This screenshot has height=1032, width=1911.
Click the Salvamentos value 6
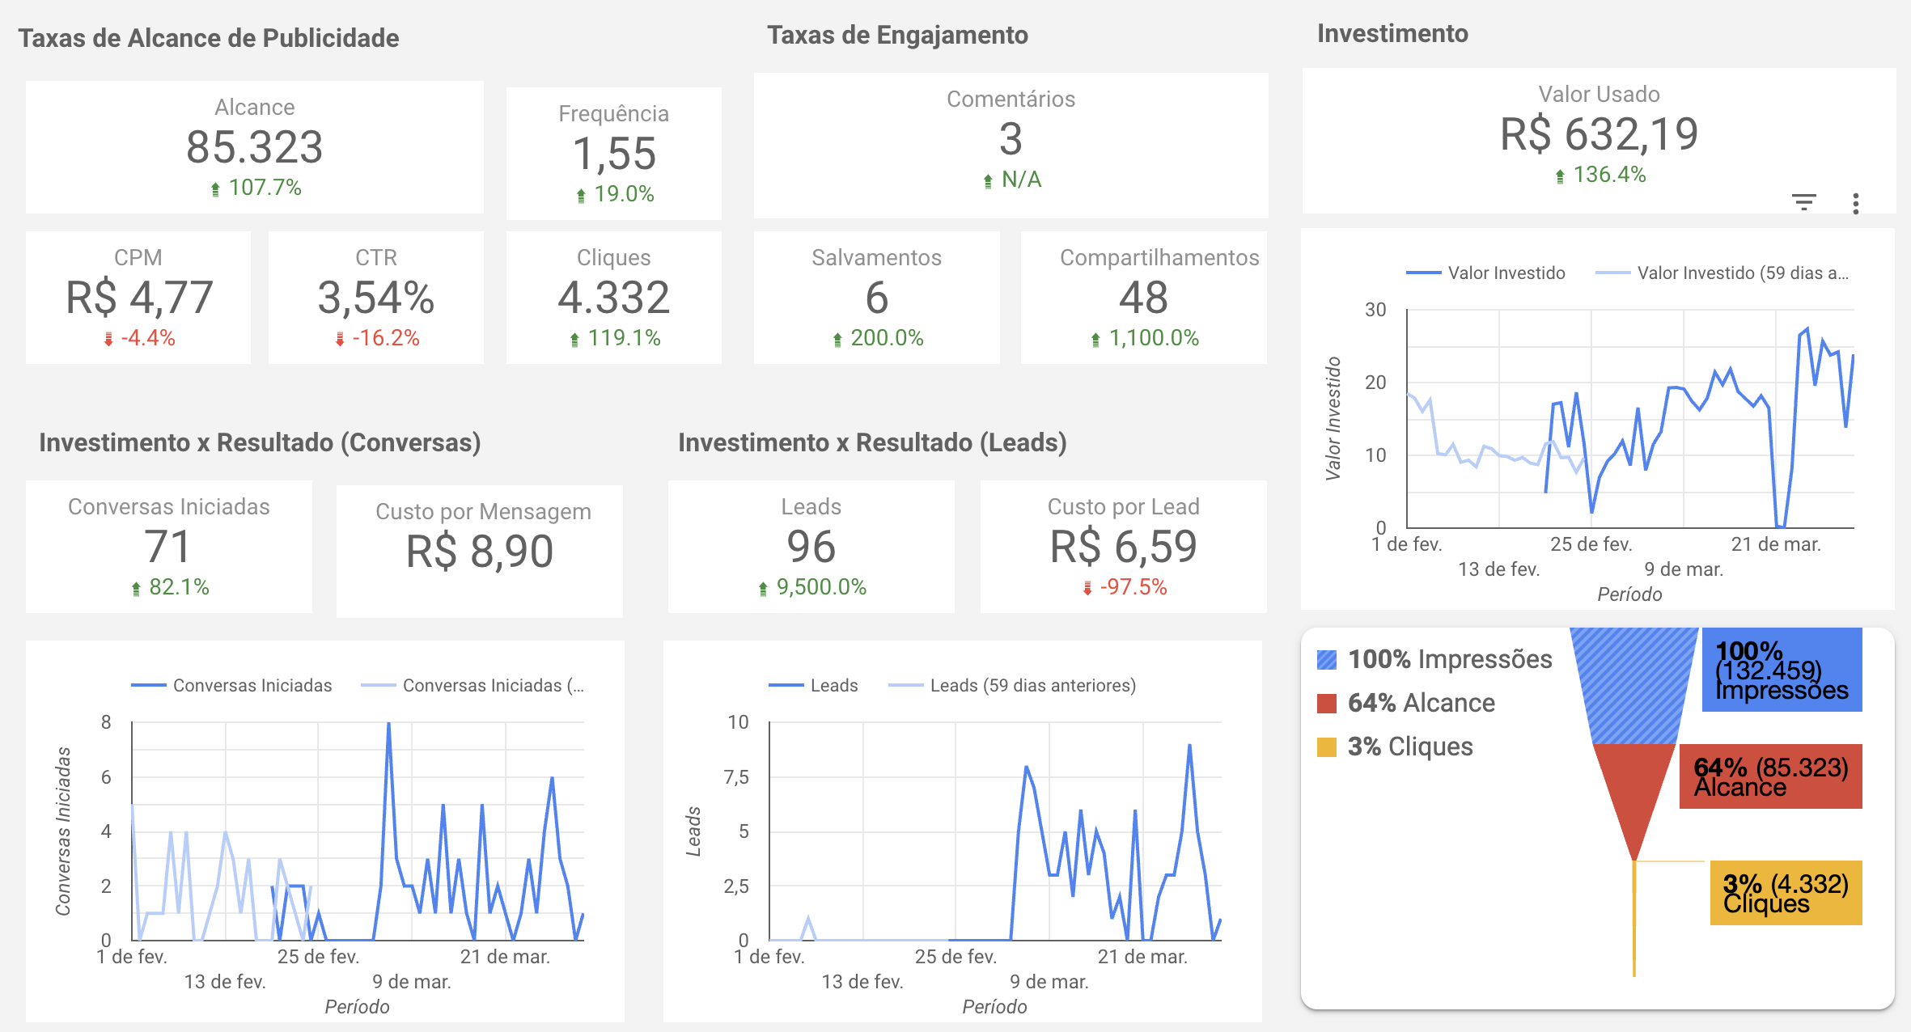tap(877, 298)
